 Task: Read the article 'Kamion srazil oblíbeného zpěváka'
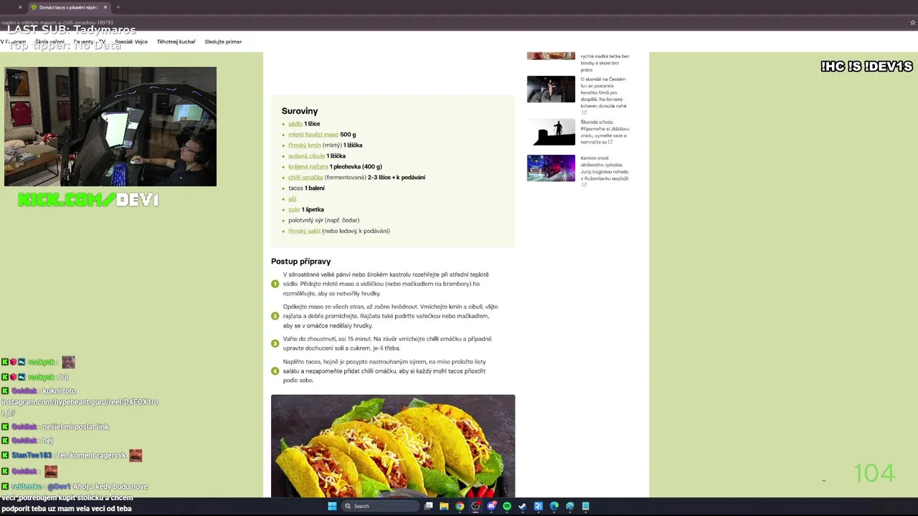pyautogui.click(x=605, y=171)
